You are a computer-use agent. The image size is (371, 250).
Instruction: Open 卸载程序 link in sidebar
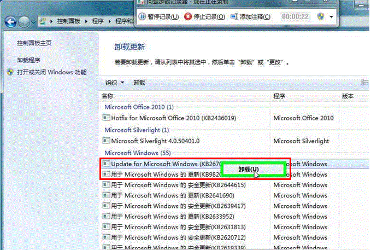(x=28, y=60)
